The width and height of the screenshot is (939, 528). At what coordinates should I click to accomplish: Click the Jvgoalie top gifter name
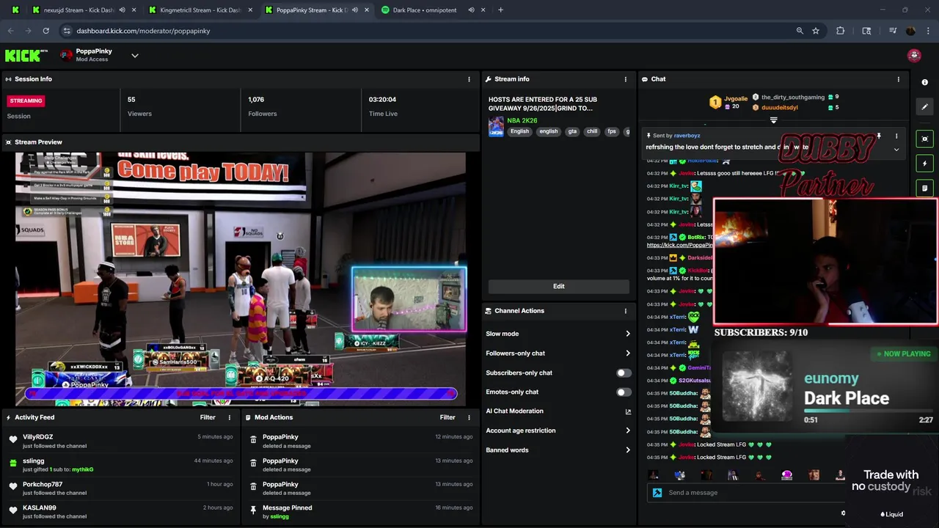(736, 98)
